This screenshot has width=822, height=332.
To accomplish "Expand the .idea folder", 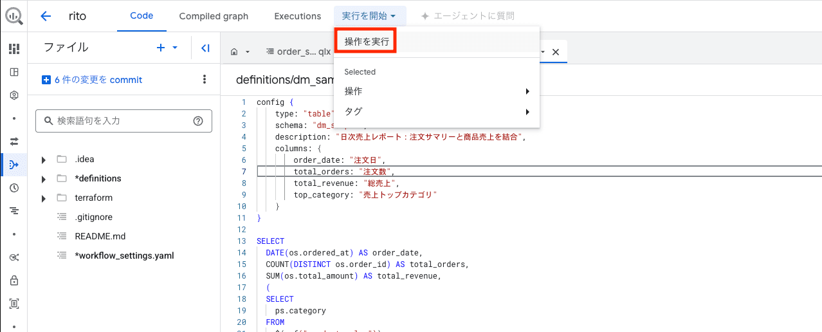I will tap(43, 159).
